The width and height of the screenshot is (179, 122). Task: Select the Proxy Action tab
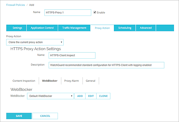[102, 28]
